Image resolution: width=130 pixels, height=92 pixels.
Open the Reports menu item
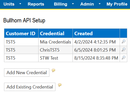(x=36, y=4)
